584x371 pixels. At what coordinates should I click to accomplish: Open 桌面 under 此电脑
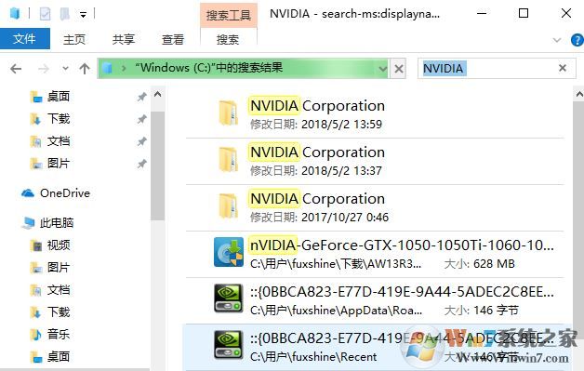[59, 357]
